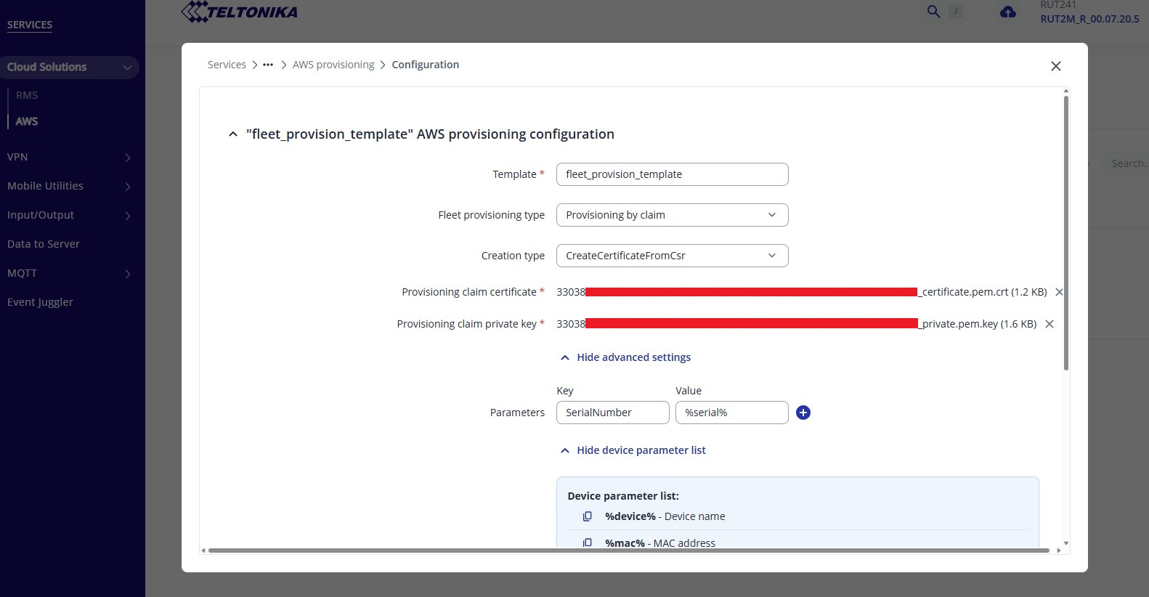Click the breadcrumb ellipsis
This screenshot has width=1149, height=597.
(268, 65)
